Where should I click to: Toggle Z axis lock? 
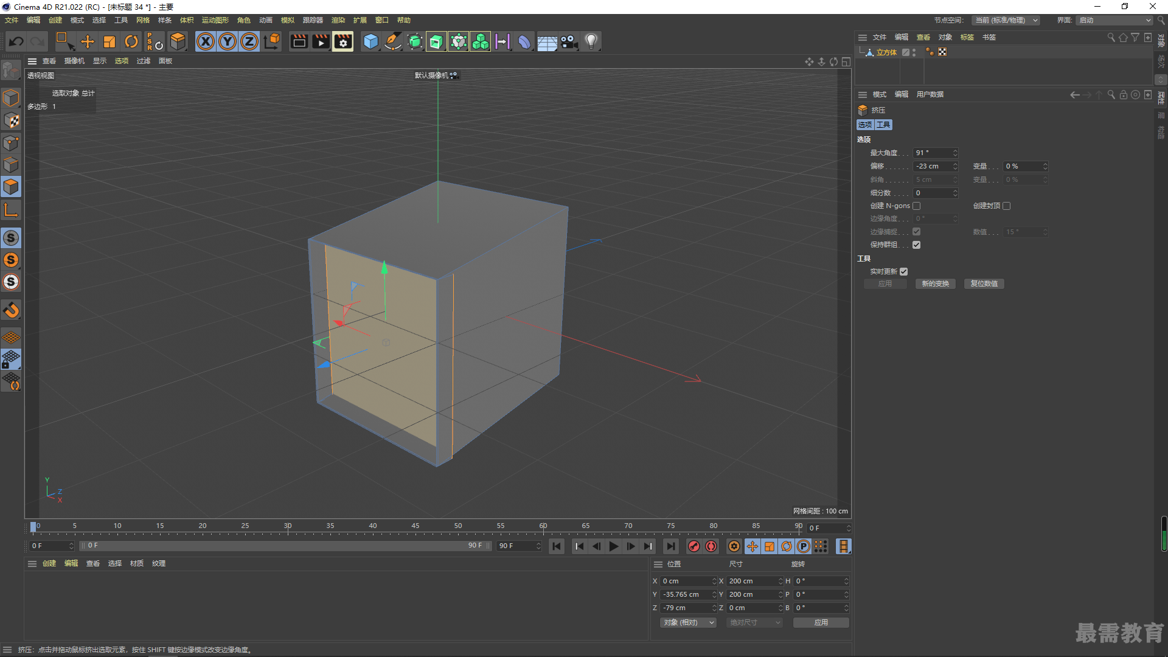click(x=249, y=41)
